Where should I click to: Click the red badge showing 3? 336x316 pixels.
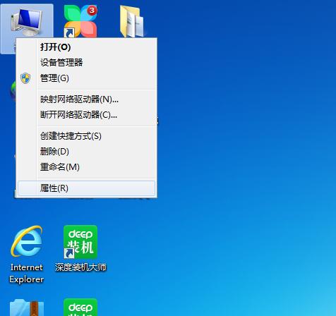[x=92, y=11]
